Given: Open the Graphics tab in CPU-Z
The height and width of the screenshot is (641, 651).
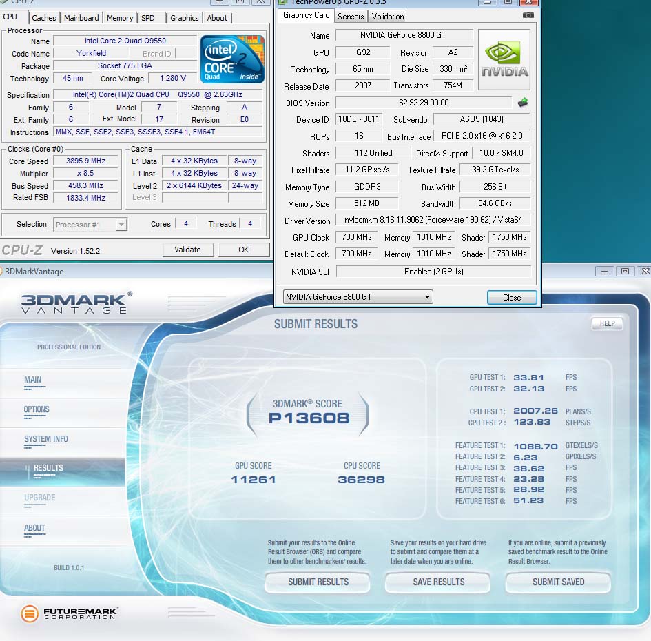Looking at the screenshot, I should click(185, 18).
